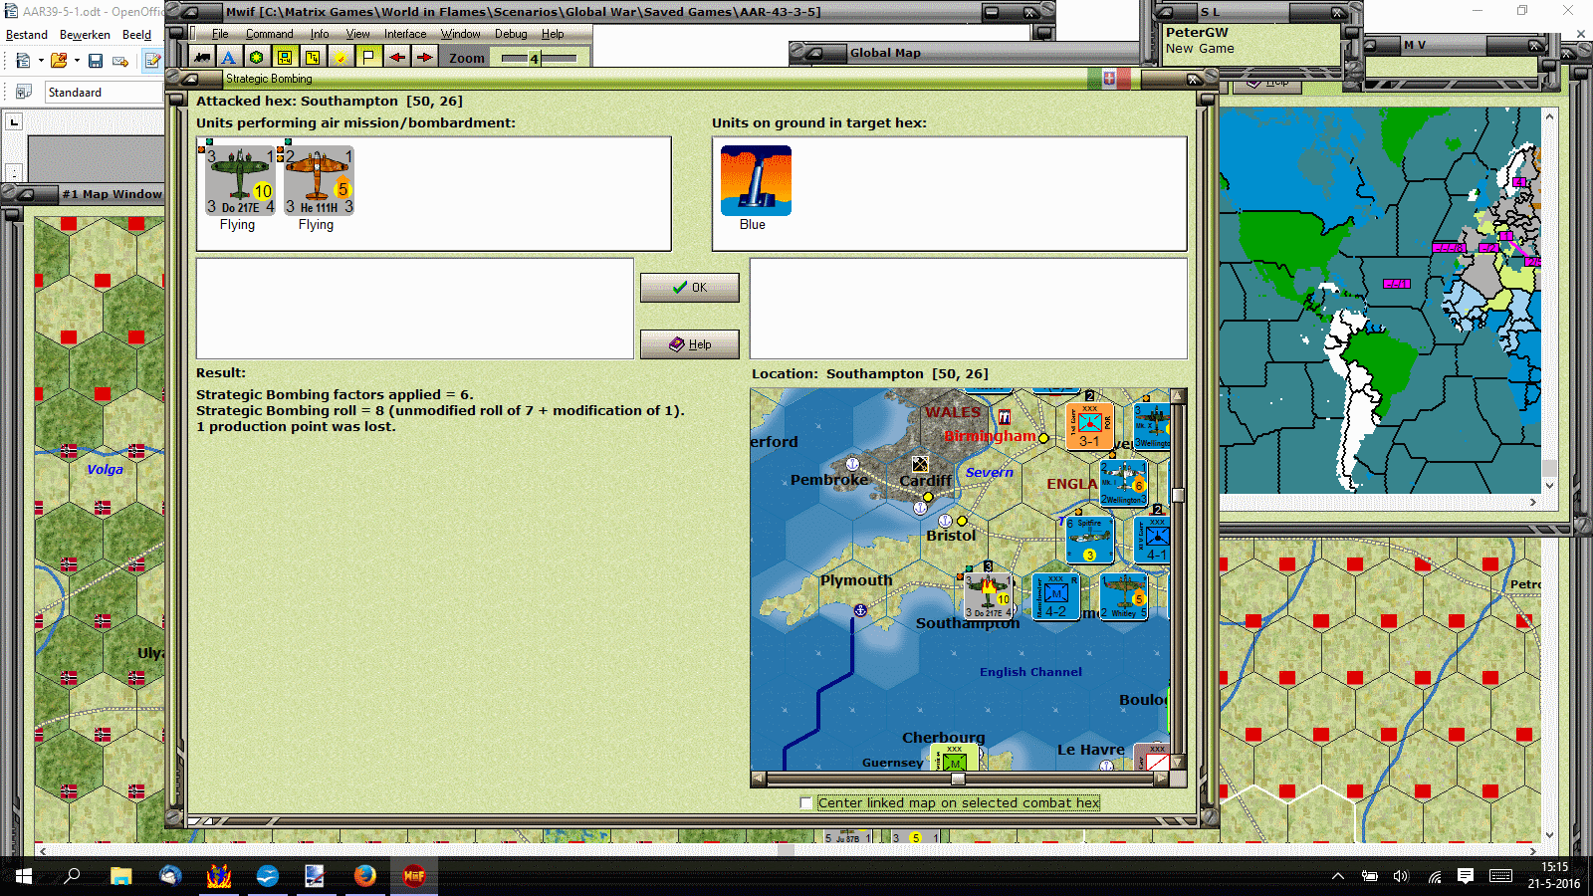Viewport: 1593px width, 896px height.
Task: Open the Command menu
Action: (269, 34)
